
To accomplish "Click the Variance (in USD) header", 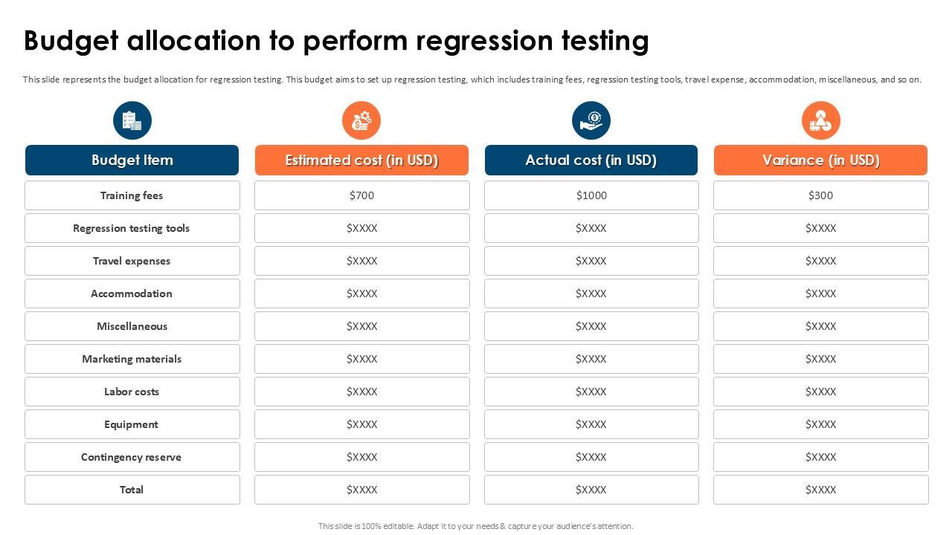I will [821, 160].
